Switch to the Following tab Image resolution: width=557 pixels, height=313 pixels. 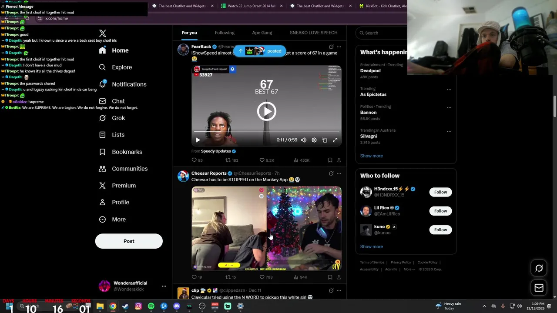click(225, 33)
